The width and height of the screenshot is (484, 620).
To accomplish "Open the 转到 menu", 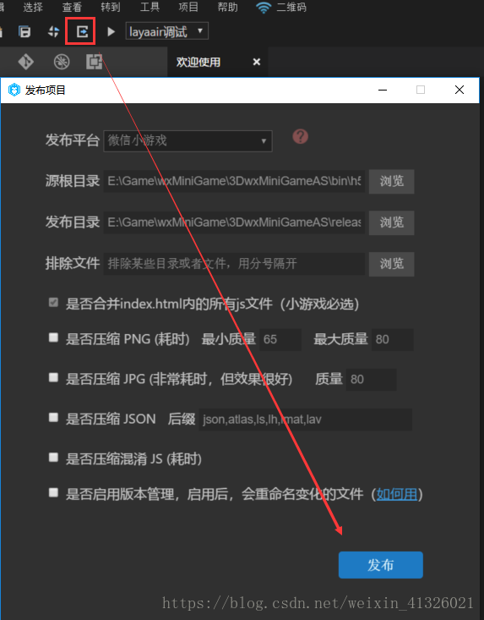I will (x=111, y=7).
